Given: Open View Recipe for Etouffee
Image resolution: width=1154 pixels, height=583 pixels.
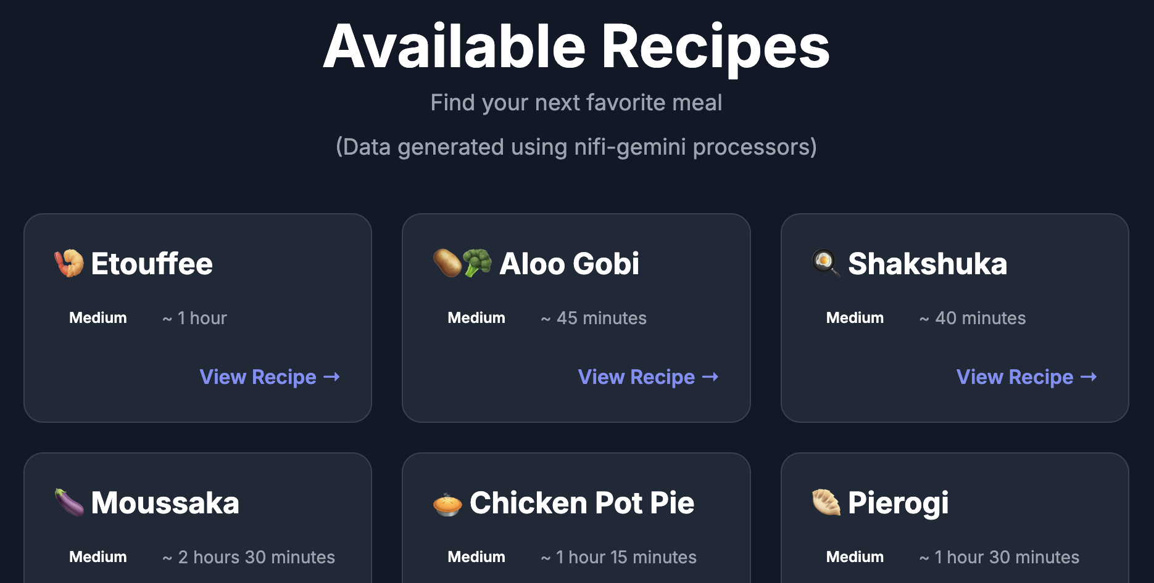Looking at the screenshot, I should 270,377.
